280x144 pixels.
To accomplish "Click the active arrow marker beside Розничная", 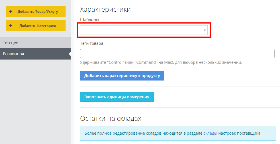I will pyautogui.click(x=70, y=54).
